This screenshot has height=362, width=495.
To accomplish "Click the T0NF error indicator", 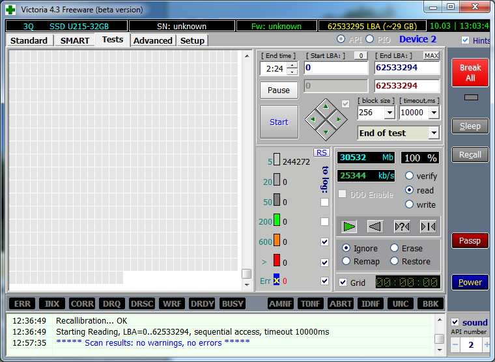I will pyautogui.click(x=310, y=303).
